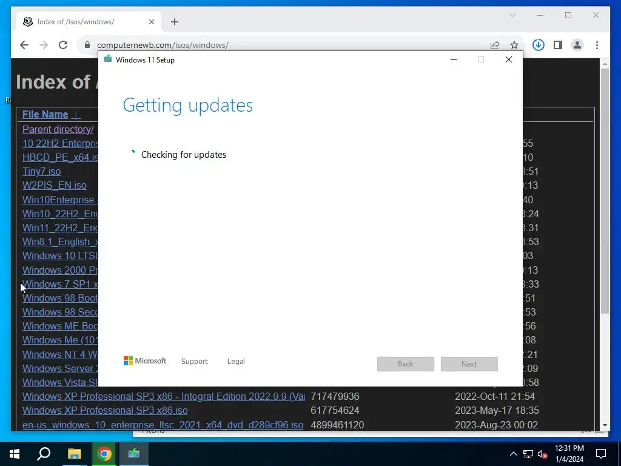Click the page's vertical scrollbar thumb
Screen dimensions: 621x466
click(605, 191)
